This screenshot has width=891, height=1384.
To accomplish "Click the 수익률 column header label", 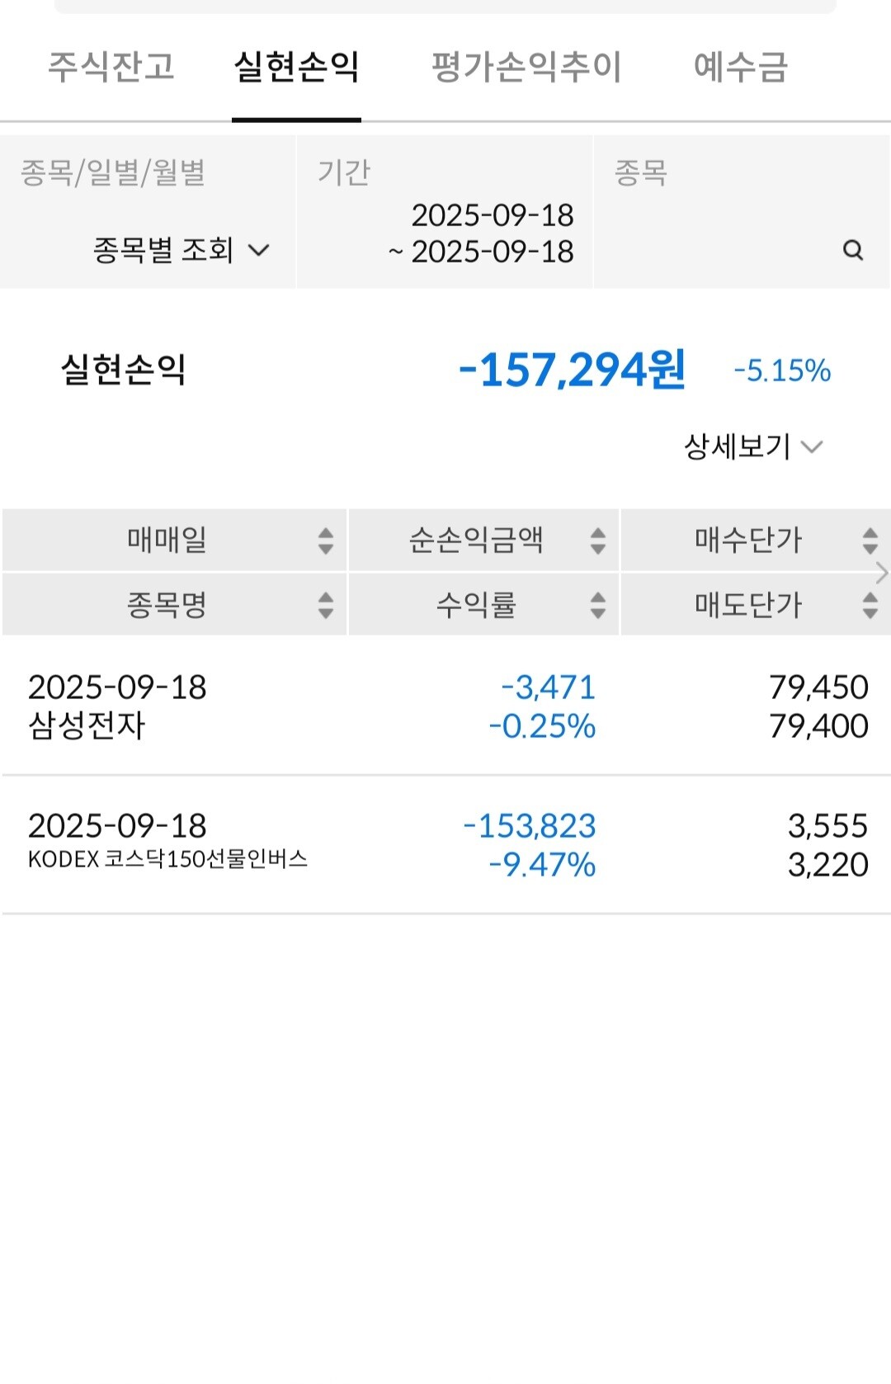I will coord(476,605).
